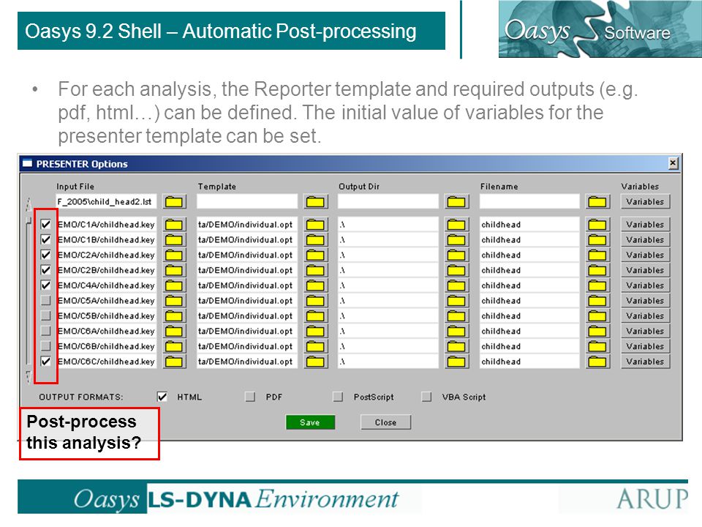Click the green Save button

(310, 422)
